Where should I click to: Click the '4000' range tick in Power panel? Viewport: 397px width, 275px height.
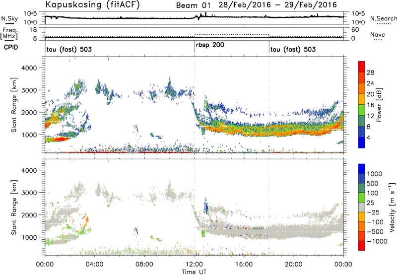(x=29, y=68)
